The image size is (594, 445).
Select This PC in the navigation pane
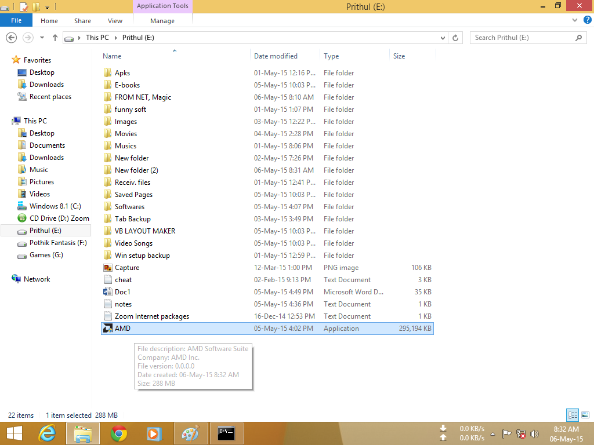(35, 121)
